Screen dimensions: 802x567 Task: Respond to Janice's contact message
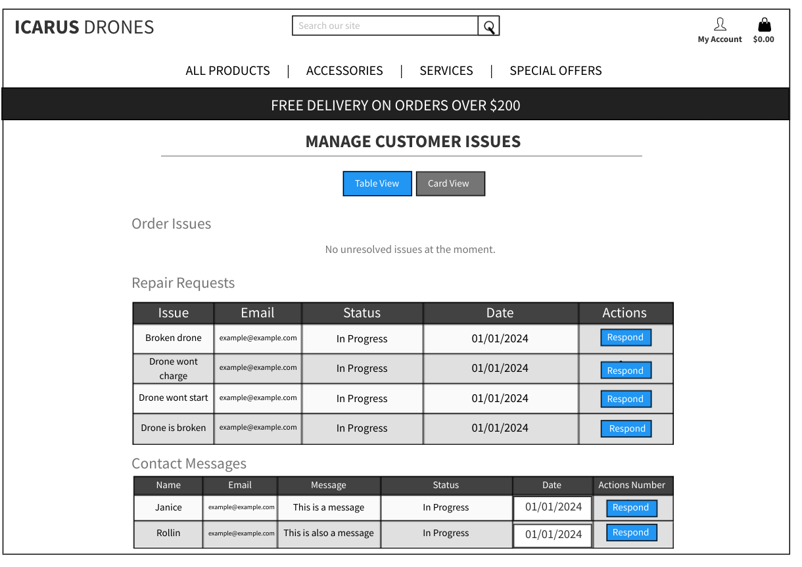[x=631, y=507]
